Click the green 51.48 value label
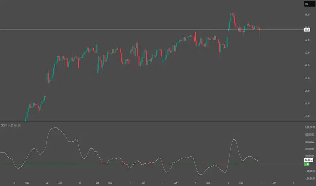Image resolution: width=316 pixels, height=186 pixels. (307, 164)
